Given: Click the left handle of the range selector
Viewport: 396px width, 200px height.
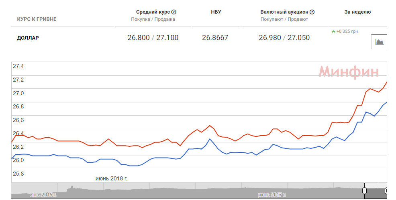Looking at the screenshot, I should tap(365, 191).
